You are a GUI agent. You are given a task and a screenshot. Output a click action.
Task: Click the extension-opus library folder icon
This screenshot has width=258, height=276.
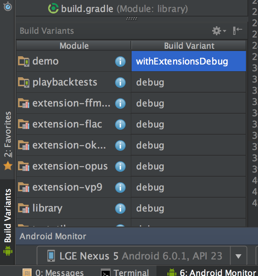24,166
